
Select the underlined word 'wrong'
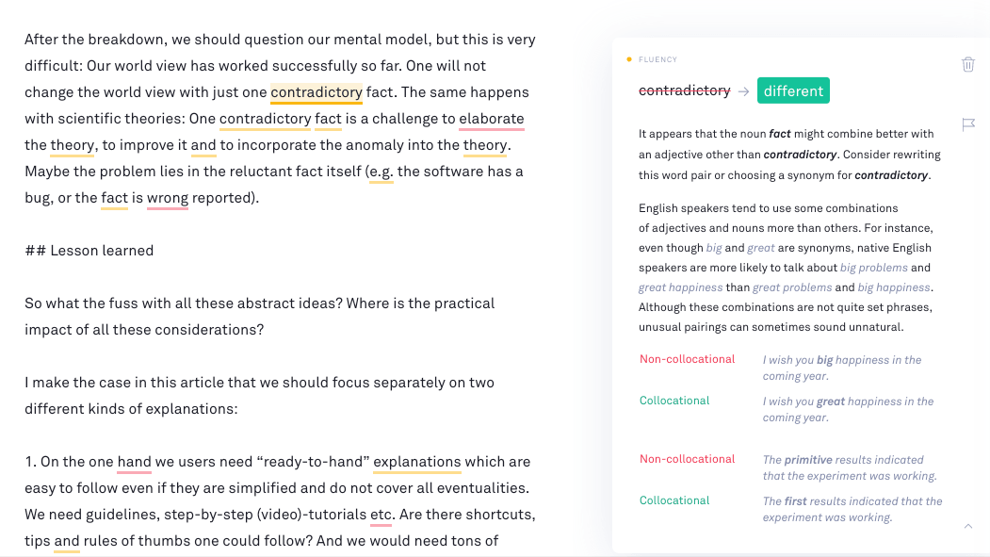169,198
